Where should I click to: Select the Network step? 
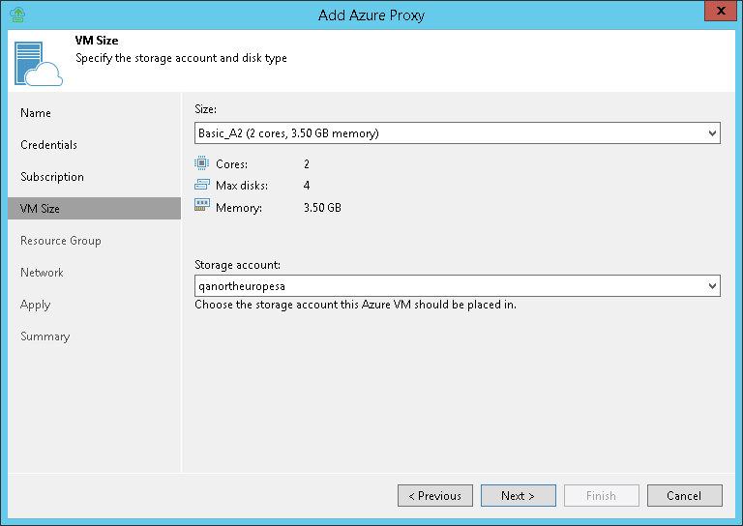pyautogui.click(x=42, y=273)
